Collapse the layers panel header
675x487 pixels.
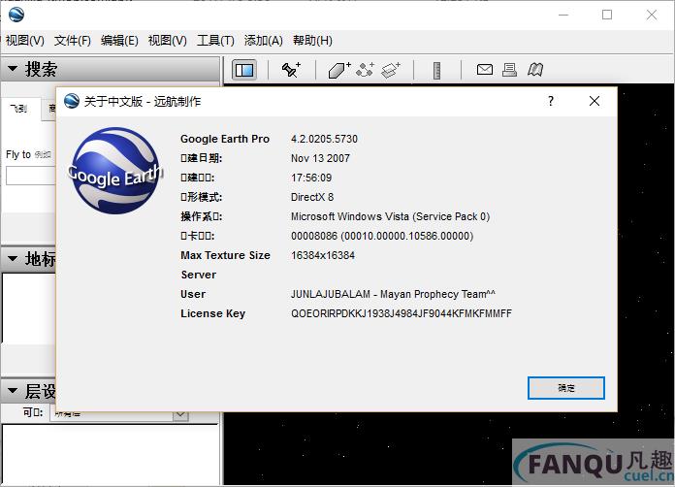coord(13,391)
